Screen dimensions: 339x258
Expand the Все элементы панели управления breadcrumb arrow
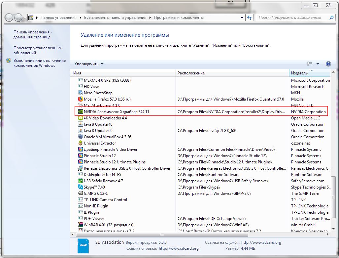pos(150,18)
